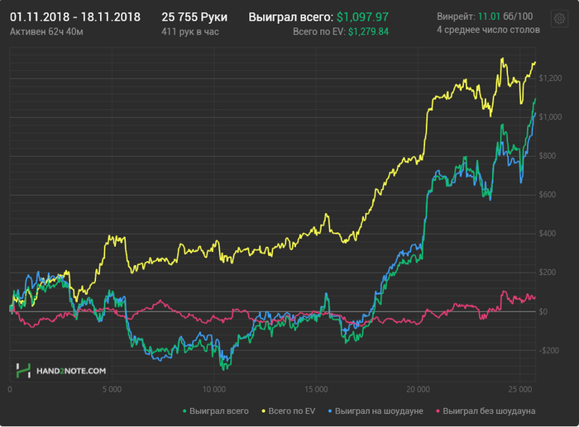
Task: Click '4 среднее число столов' text
Action: tap(488, 30)
